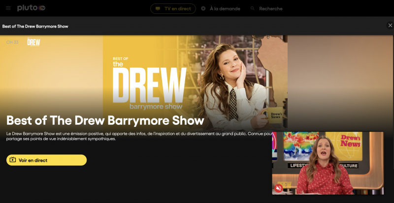Close the Drew Barrymore Show details panel

click(x=390, y=26)
